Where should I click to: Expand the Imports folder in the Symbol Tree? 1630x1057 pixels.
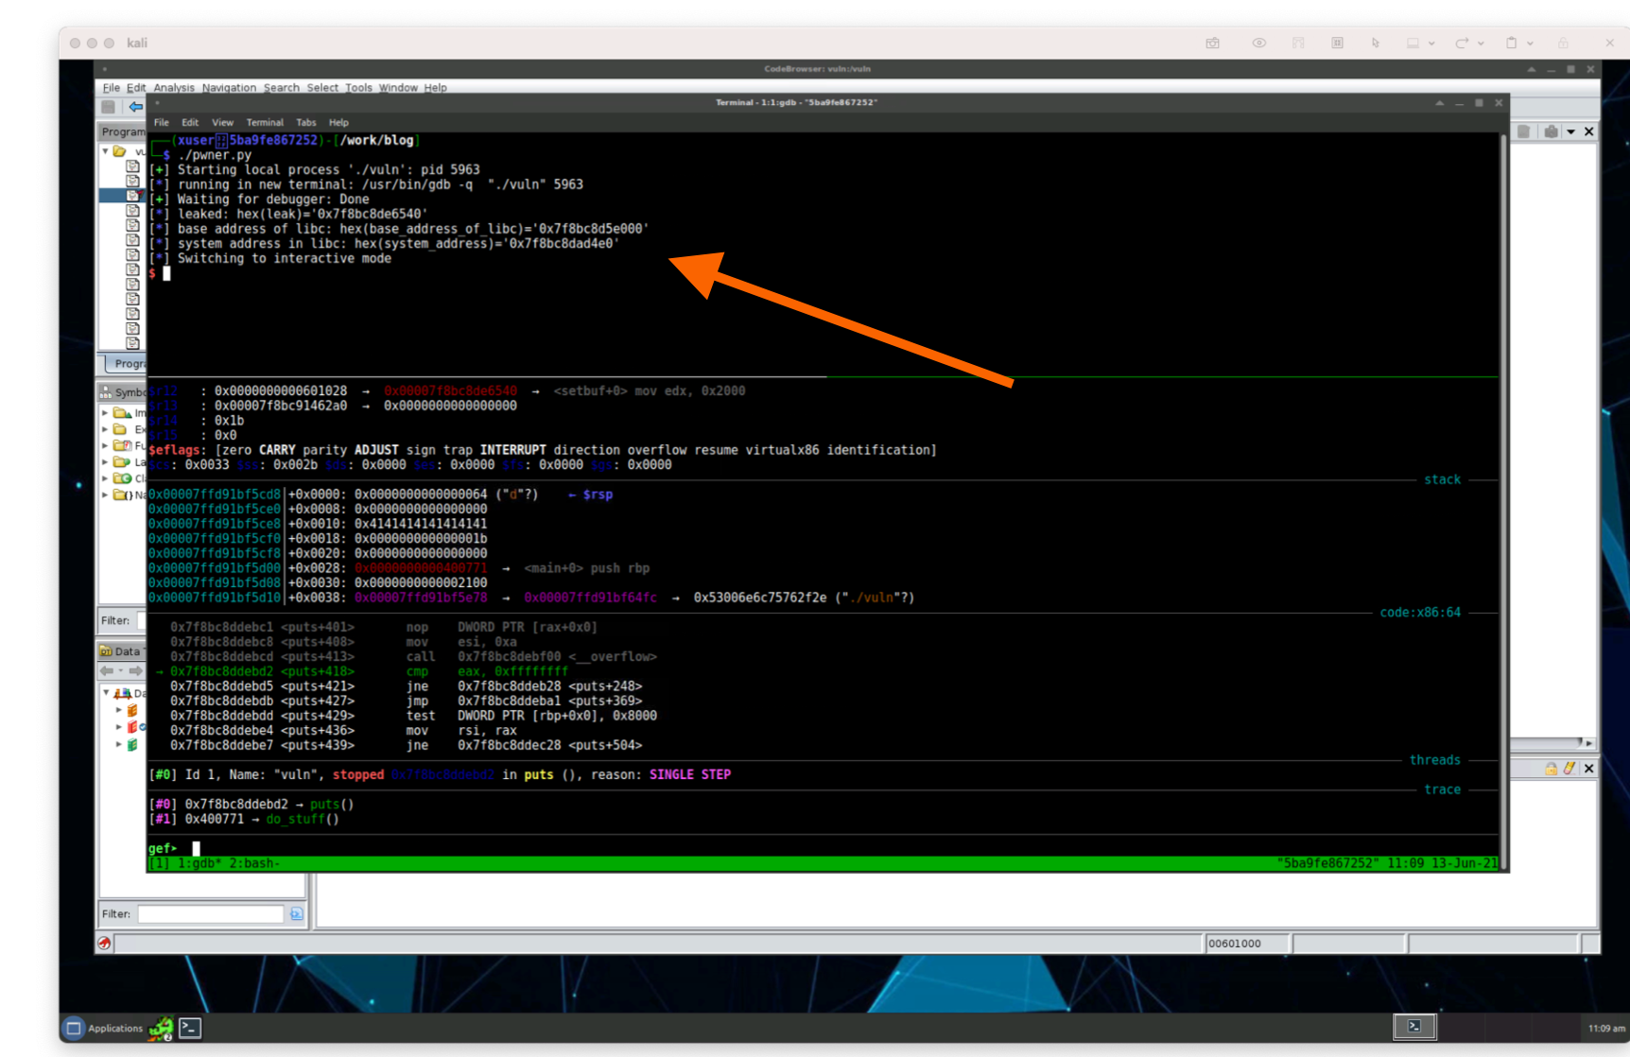tap(104, 412)
